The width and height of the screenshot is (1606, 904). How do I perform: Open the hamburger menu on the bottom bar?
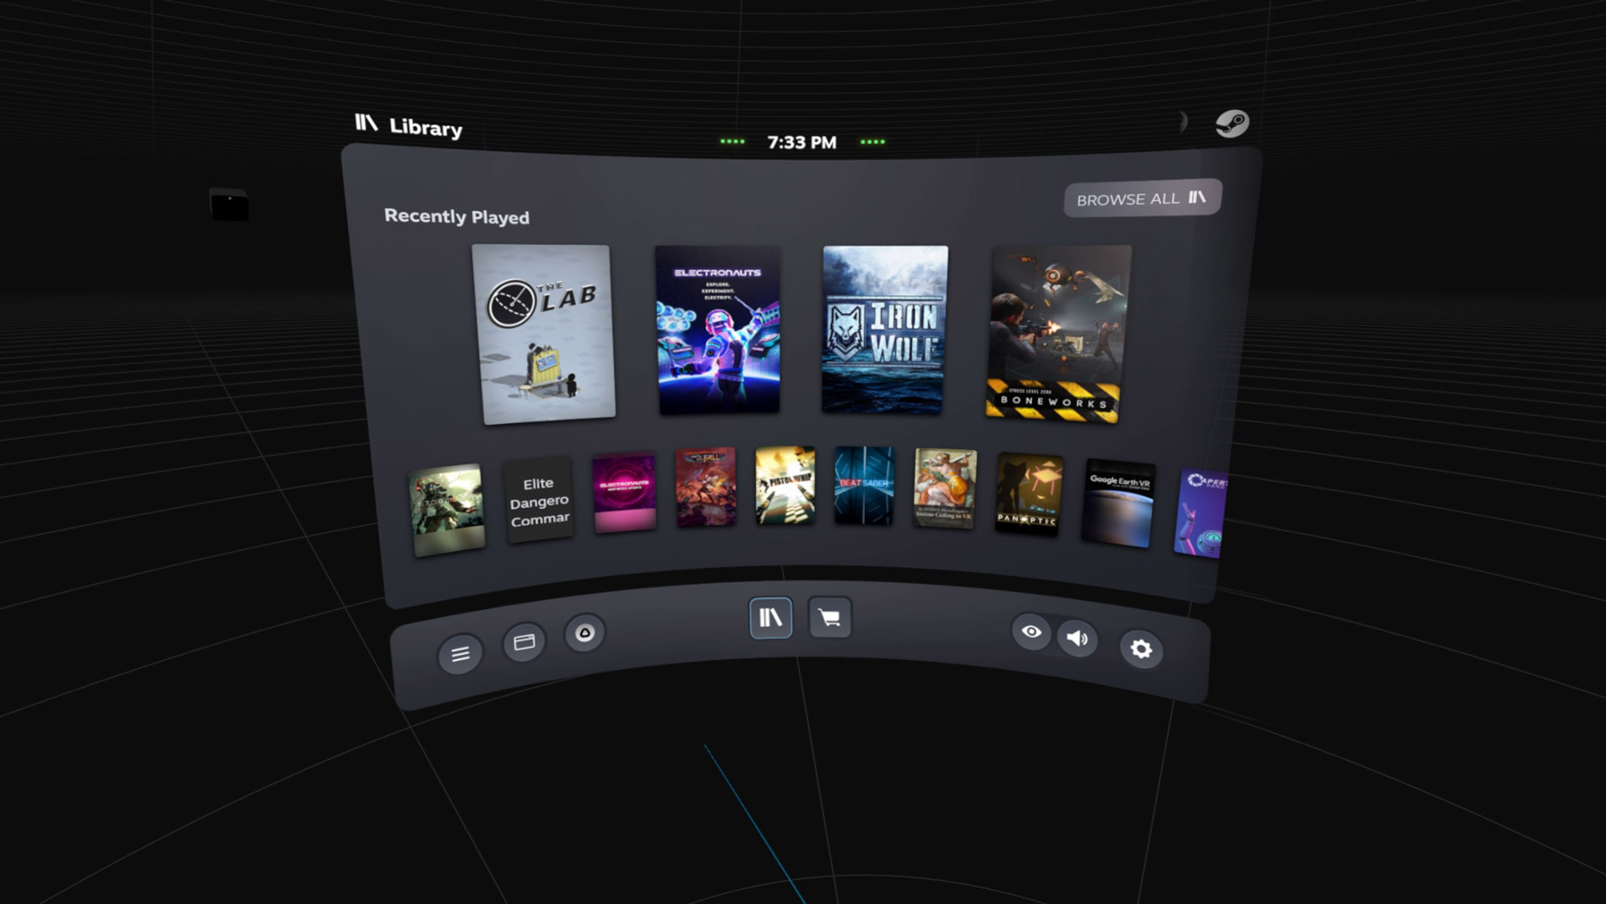tap(459, 654)
